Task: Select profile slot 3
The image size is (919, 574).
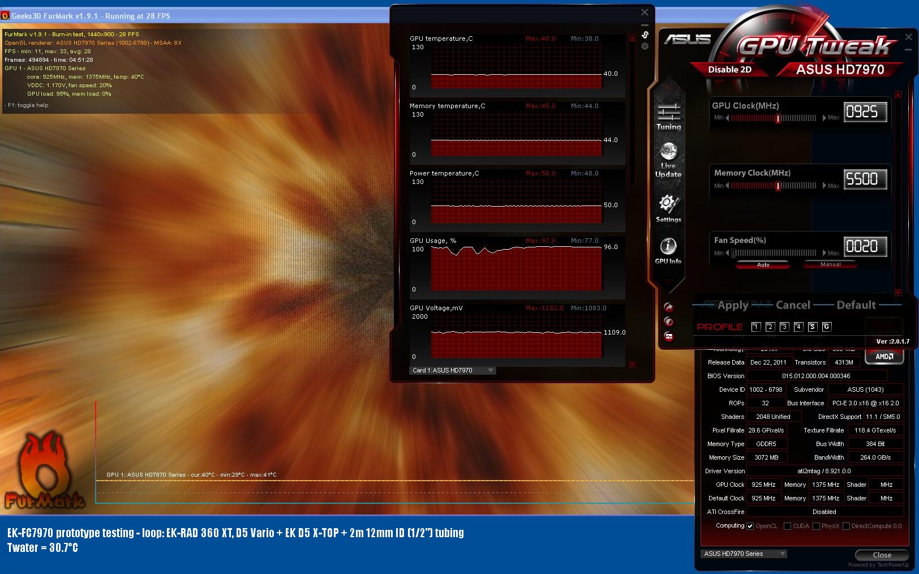Action: coord(784,327)
